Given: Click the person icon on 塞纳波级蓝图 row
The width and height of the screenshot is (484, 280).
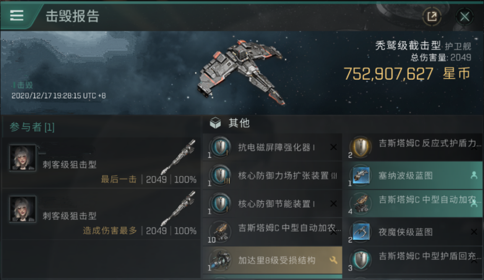Looking at the screenshot, I should (474, 175).
